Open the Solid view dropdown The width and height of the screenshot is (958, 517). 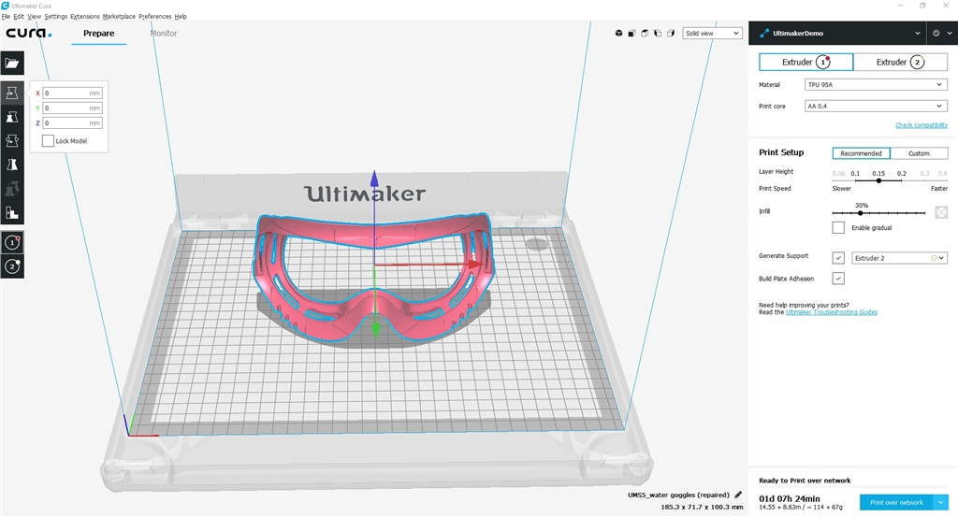712,34
